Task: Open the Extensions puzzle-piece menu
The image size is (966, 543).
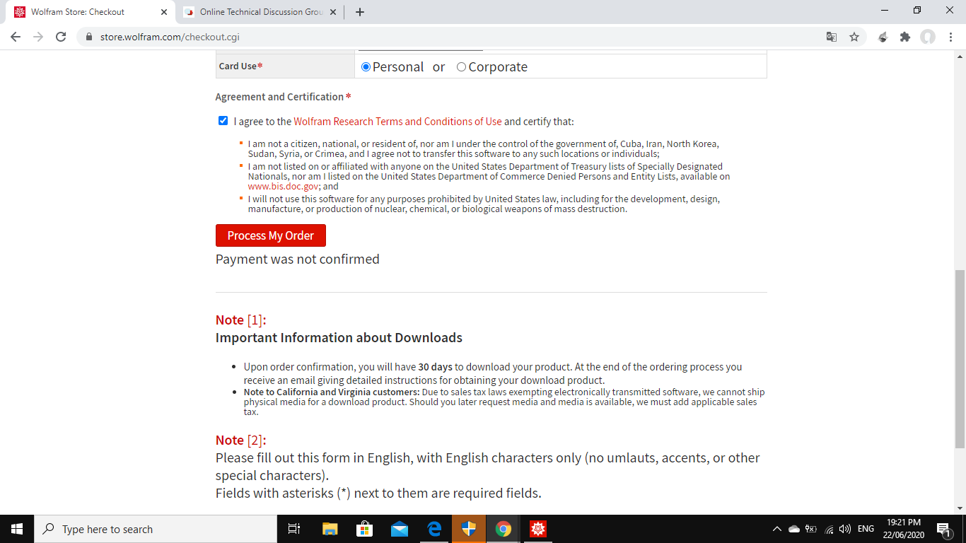Action: [905, 37]
